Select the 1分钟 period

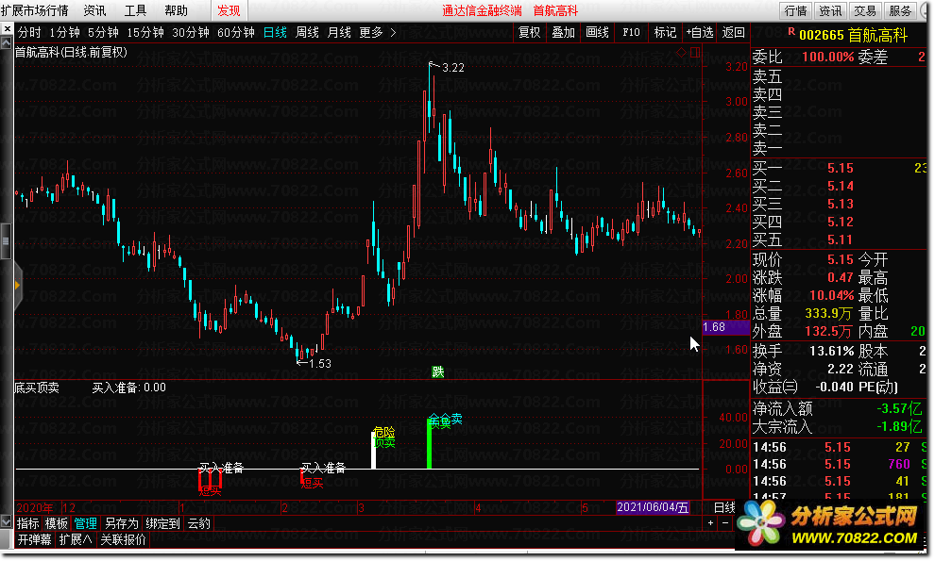click(x=64, y=32)
